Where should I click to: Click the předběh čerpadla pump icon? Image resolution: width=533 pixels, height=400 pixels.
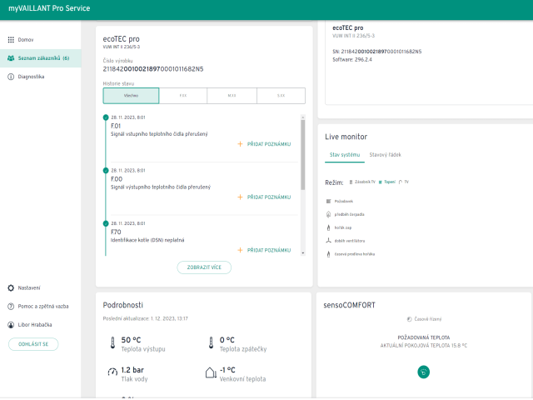pyautogui.click(x=328, y=214)
